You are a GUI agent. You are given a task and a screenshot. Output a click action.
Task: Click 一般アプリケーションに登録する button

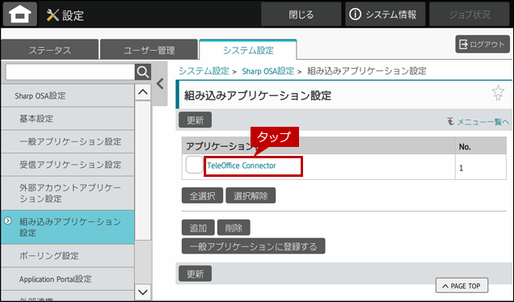(254, 246)
